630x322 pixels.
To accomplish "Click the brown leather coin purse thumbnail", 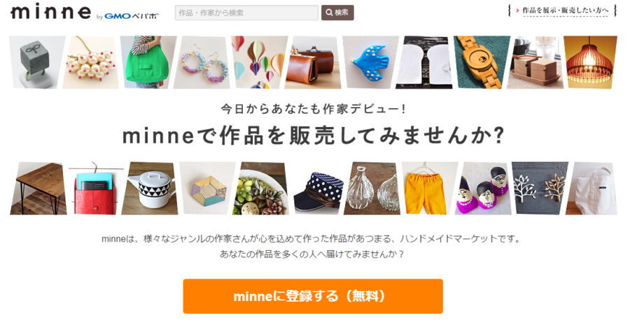I will pyautogui.click(x=314, y=62).
